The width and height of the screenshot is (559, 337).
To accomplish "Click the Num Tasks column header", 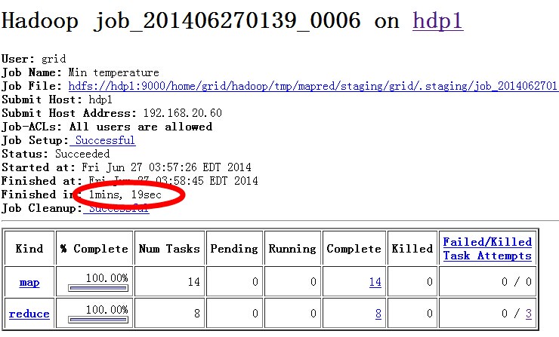I will pyautogui.click(x=169, y=249).
